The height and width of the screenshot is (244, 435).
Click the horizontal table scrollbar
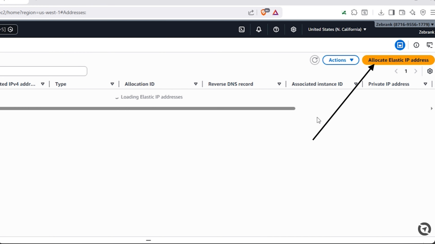point(148,108)
